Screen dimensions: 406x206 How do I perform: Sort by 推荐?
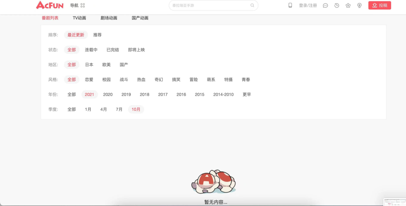tap(97, 35)
